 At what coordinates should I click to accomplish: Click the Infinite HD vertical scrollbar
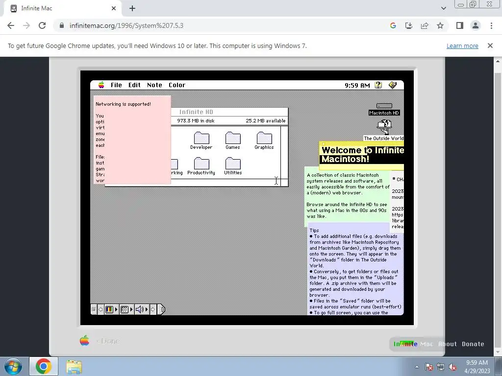point(284,152)
